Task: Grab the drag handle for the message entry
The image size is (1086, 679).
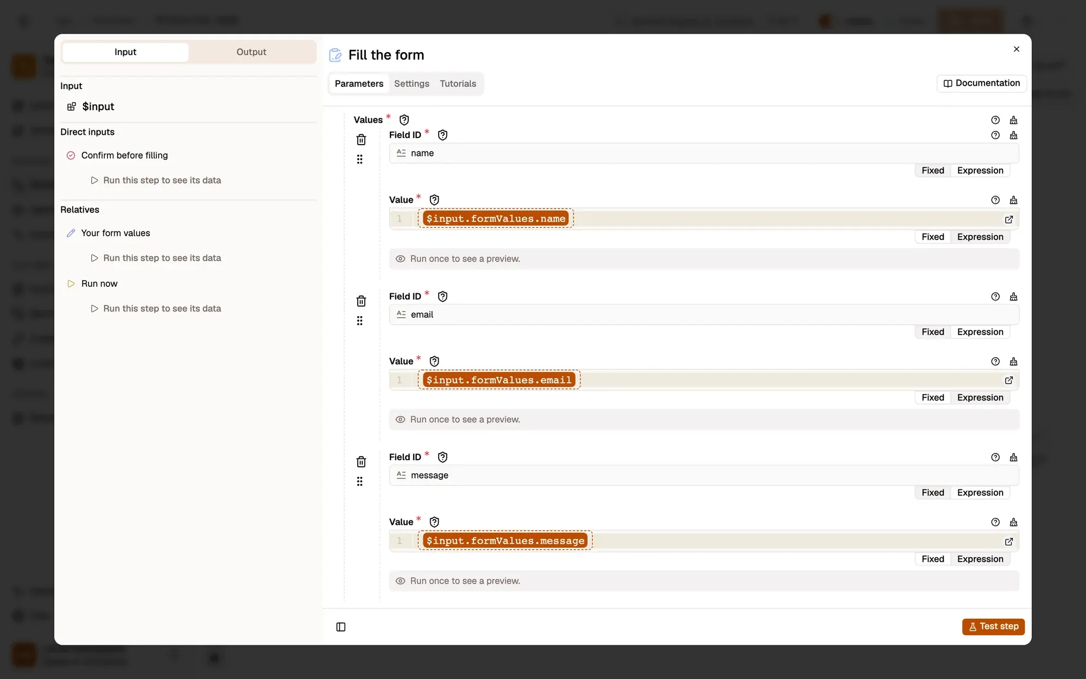Action: click(x=359, y=481)
